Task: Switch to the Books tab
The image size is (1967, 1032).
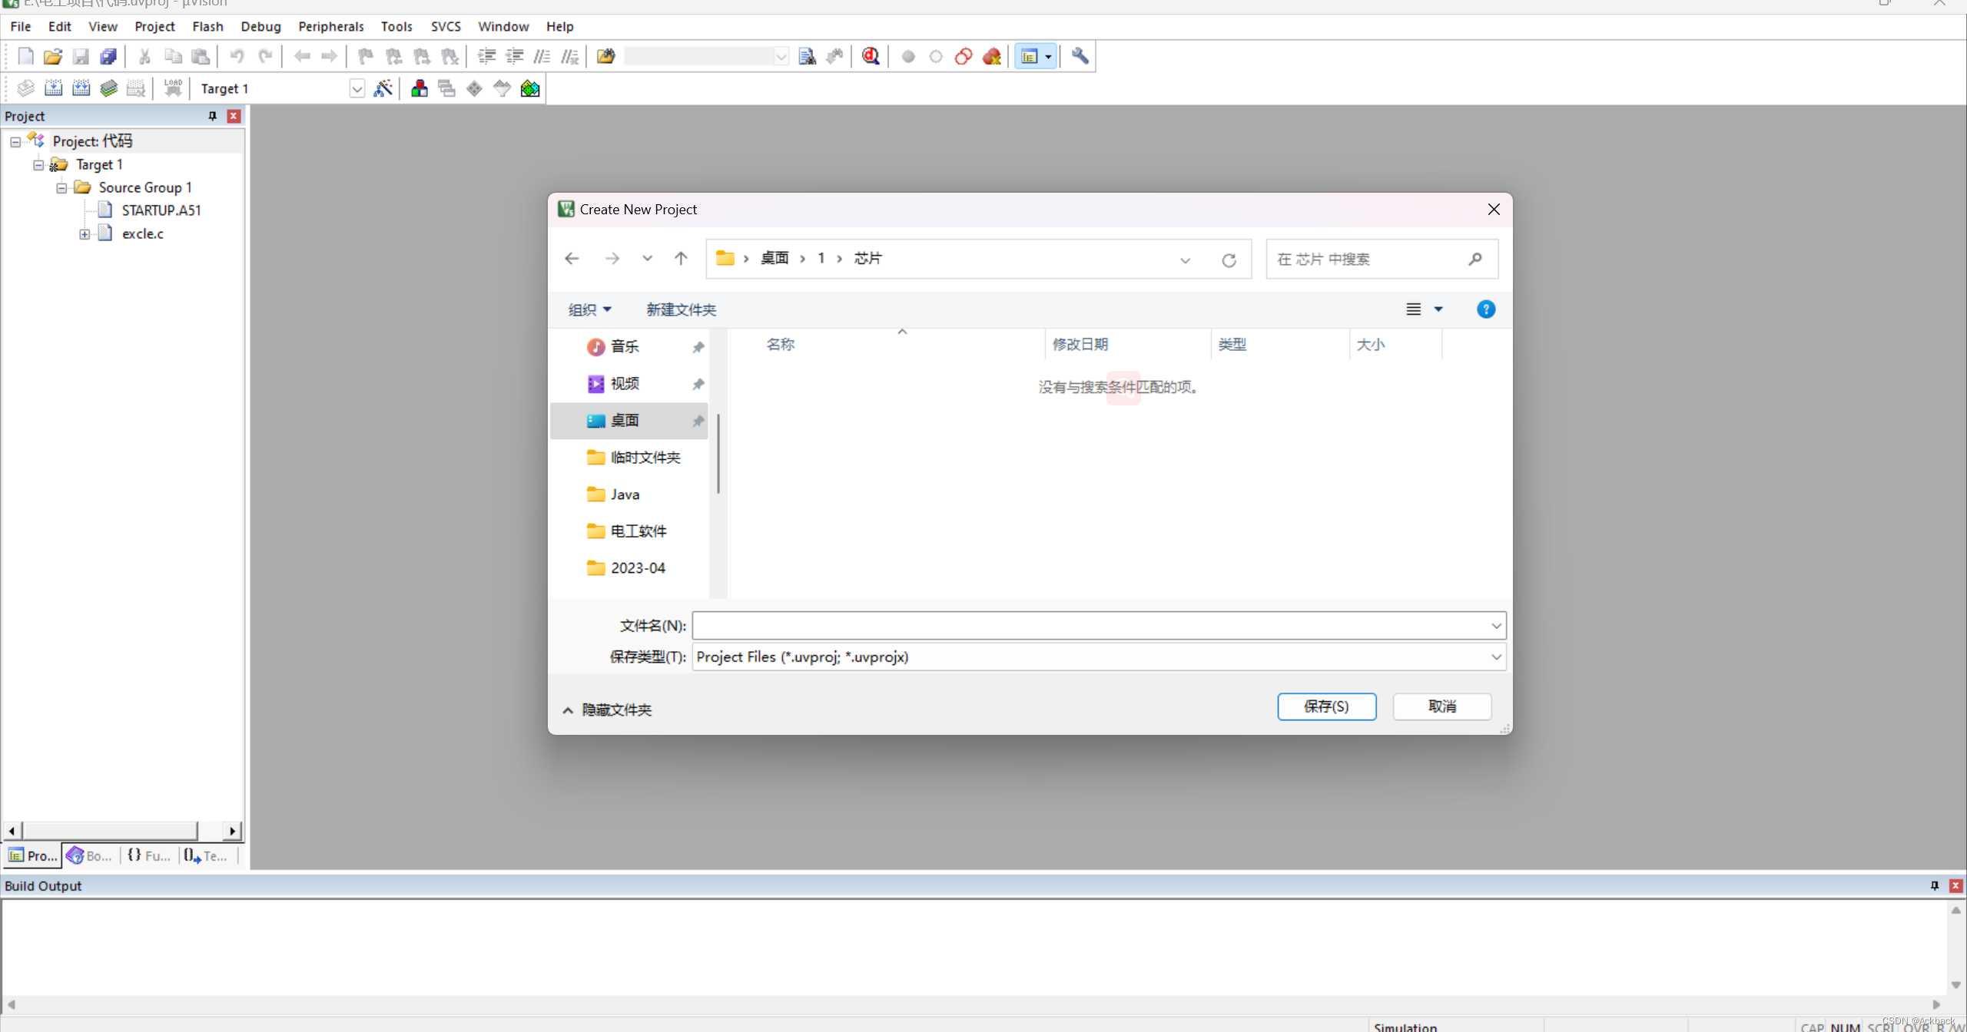Action: 90,855
